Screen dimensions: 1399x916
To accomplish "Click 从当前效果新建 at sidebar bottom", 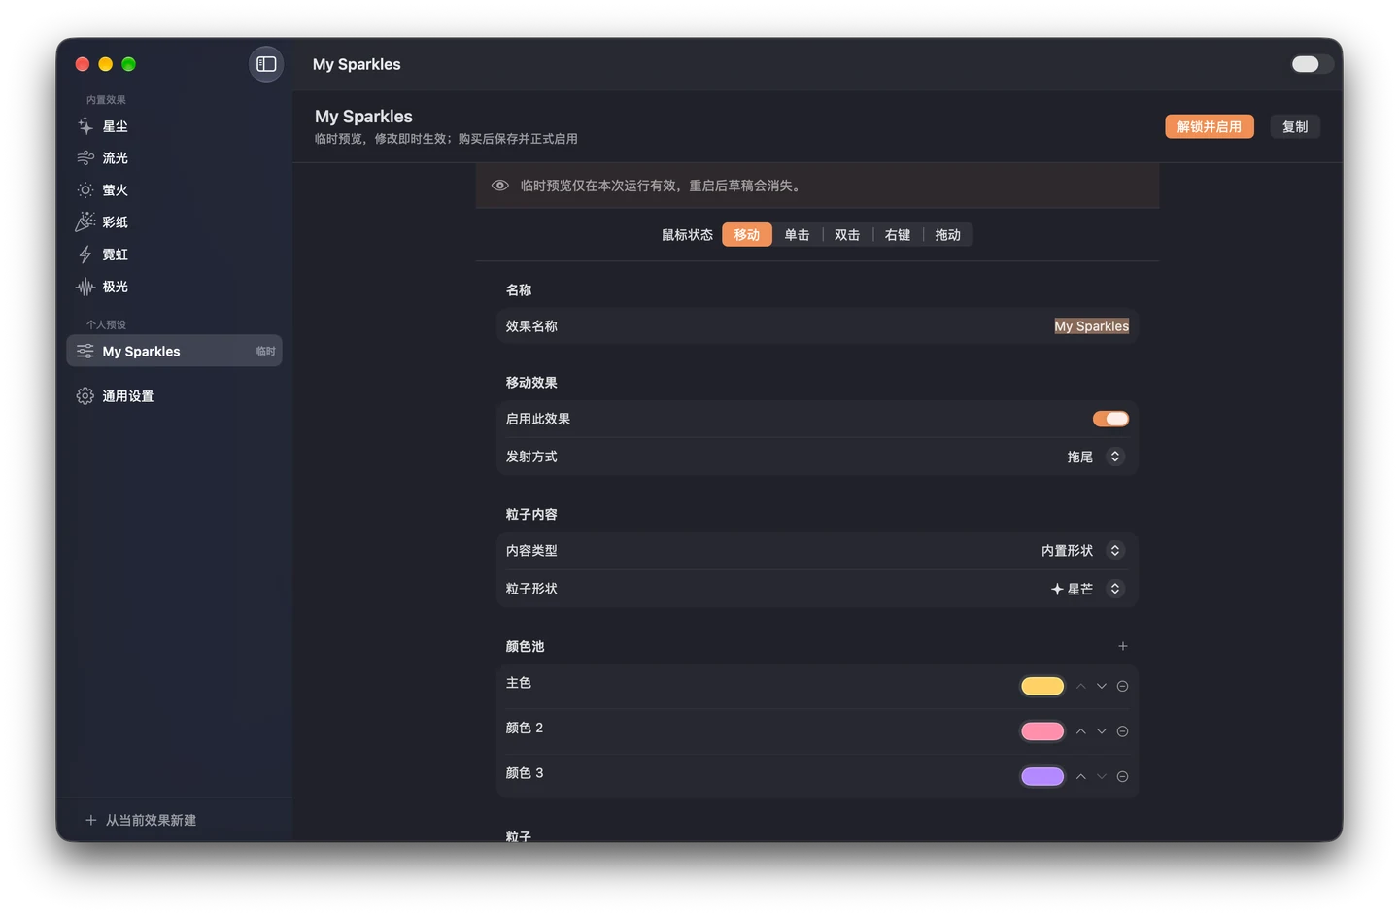I will pyautogui.click(x=141, y=821).
